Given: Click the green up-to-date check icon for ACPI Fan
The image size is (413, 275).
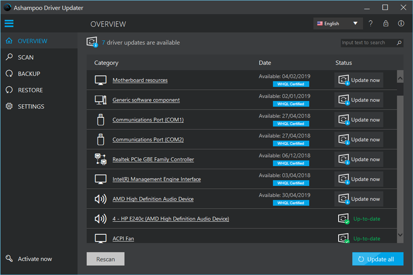Looking at the screenshot, I should click(x=344, y=238).
